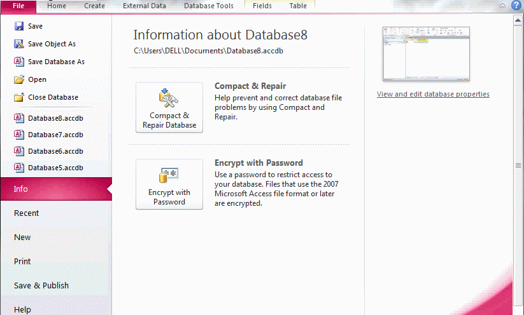Click the Save Database As icon

point(19,62)
